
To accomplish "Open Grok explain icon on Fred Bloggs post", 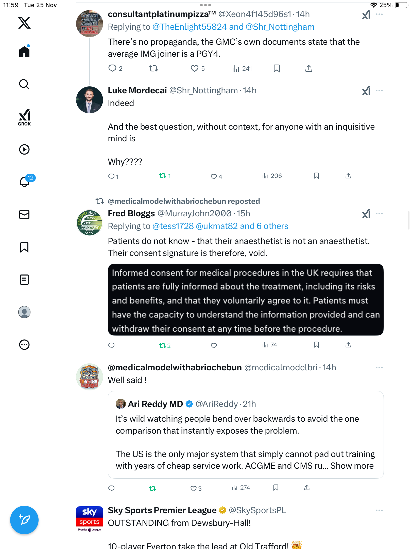I will pos(366,214).
